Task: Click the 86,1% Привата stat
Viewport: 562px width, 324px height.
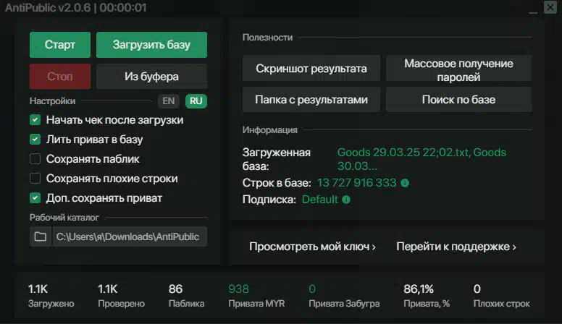Action: tap(427, 296)
